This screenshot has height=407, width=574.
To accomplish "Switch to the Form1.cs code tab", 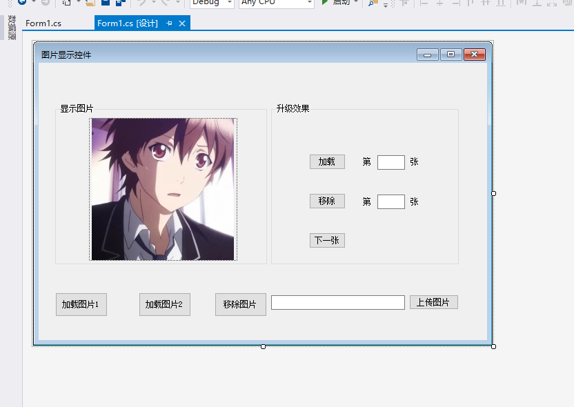I will coord(43,23).
